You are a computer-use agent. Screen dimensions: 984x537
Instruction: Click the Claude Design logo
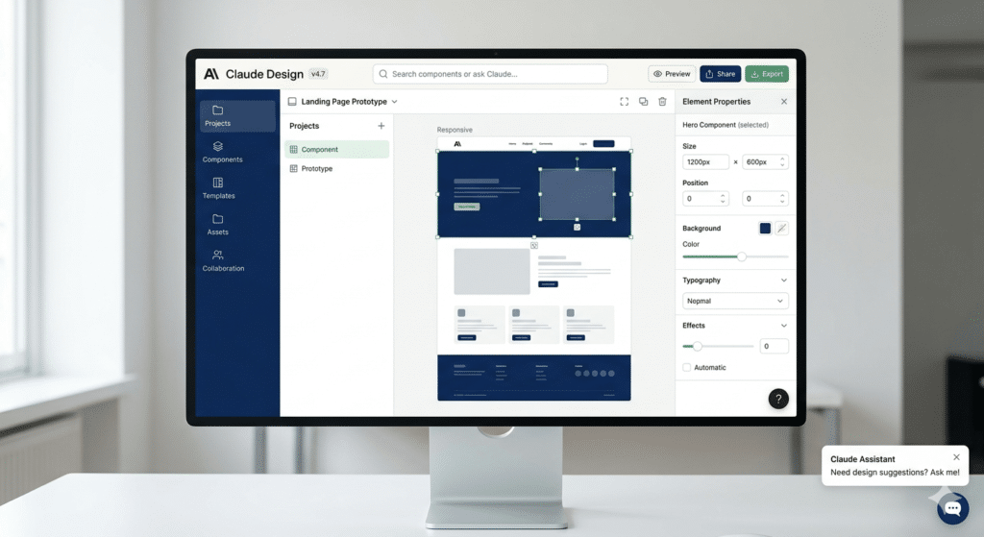(x=211, y=74)
